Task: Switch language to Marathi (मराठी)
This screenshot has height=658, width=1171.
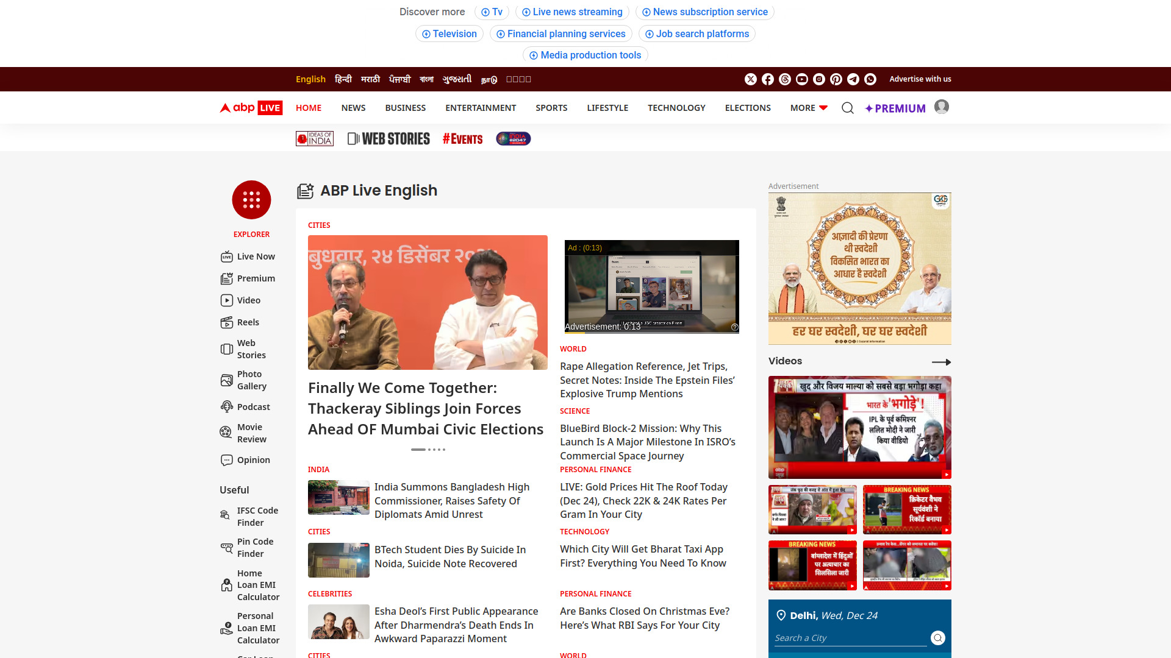Action: 370,79
